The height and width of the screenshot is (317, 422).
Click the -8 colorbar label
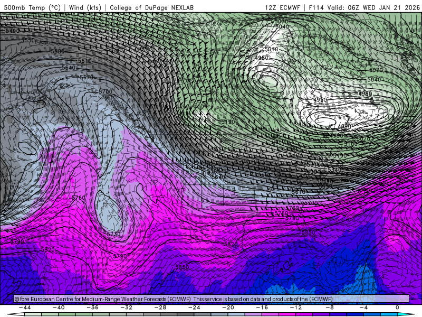tap(330, 307)
